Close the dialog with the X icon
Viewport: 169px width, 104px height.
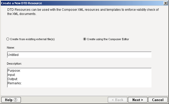pos(165,3)
